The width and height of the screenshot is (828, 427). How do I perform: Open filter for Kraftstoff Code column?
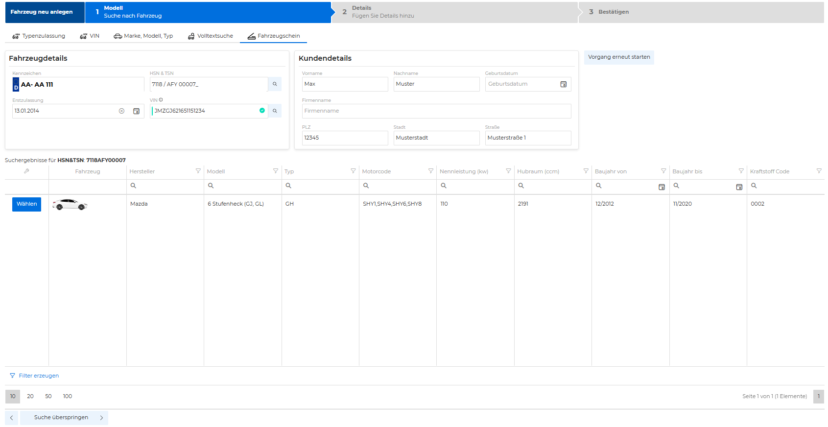pyautogui.click(x=819, y=171)
